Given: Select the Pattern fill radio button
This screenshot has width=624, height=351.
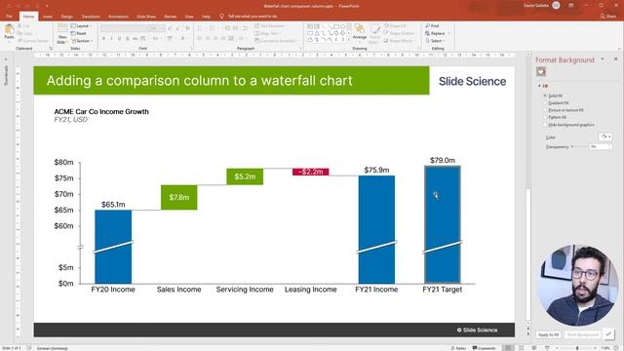Looking at the screenshot, I should [x=545, y=117].
